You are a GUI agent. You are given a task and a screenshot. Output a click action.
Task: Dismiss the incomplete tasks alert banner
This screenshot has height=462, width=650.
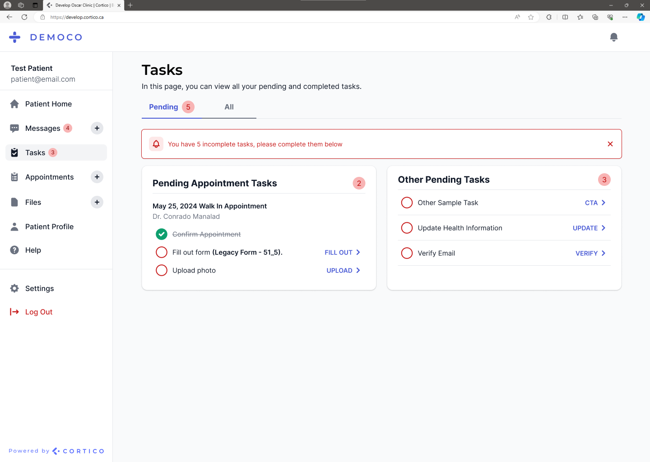point(610,144)
